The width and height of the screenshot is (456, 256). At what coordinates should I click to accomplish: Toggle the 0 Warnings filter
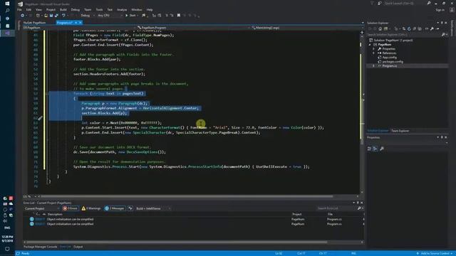pos(91,208)
